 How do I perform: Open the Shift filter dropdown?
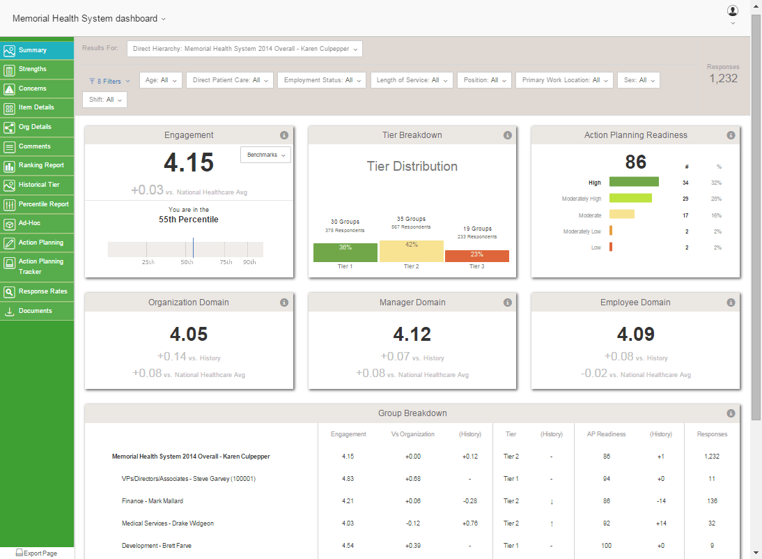[x=104, y=99]
